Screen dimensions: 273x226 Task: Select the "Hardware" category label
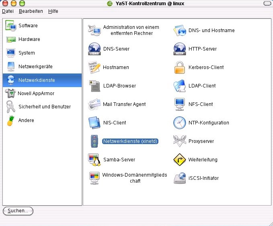29,39
